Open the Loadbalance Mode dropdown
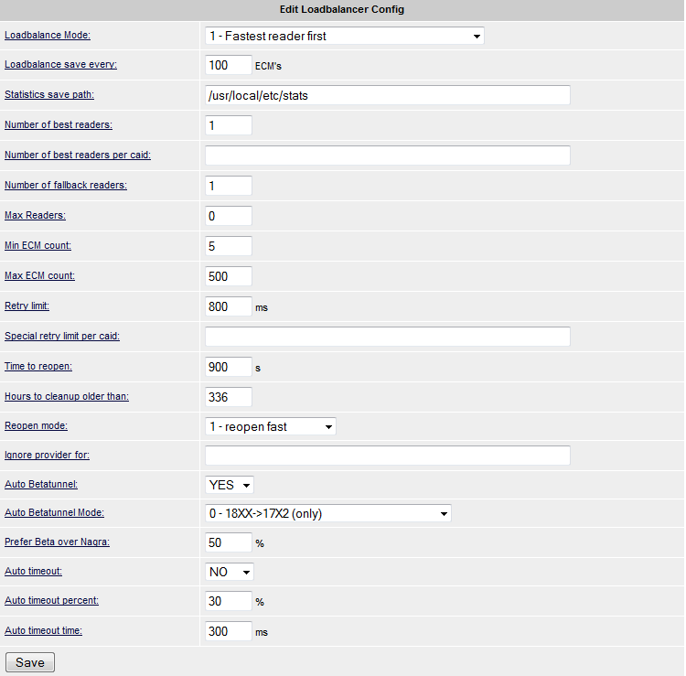The image size is (686, 676). pyautogui.click(x=344, y=36)
